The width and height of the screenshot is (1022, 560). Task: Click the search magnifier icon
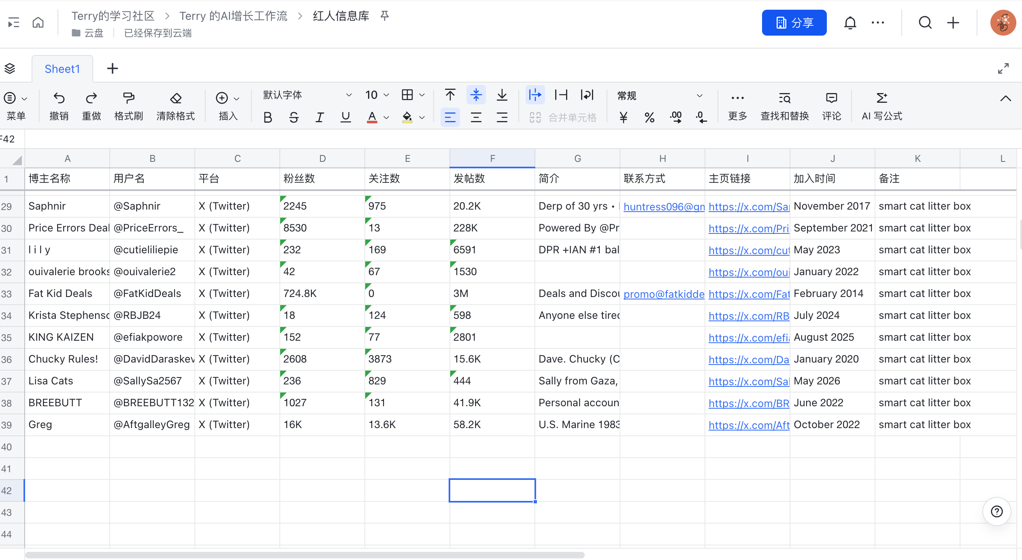925,23
